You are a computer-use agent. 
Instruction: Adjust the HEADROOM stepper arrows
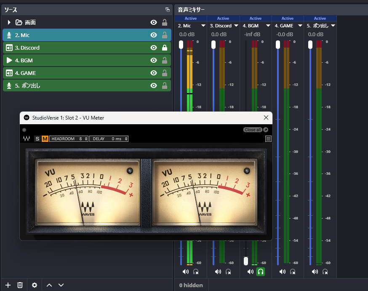click(86, 139)
